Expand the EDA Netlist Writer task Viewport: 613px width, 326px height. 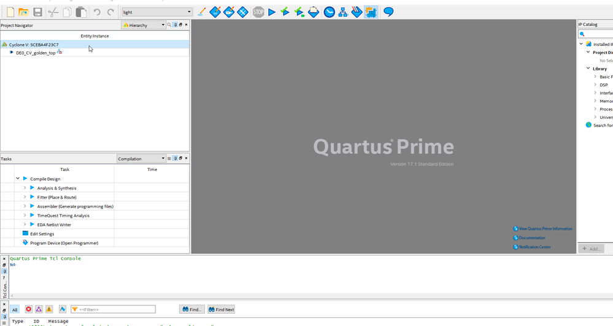[x=25, y=224]
